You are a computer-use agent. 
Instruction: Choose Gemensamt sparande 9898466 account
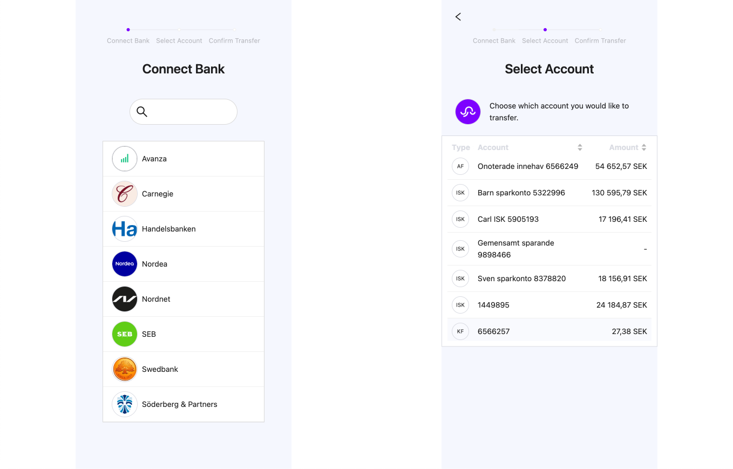tap(515, 249)
